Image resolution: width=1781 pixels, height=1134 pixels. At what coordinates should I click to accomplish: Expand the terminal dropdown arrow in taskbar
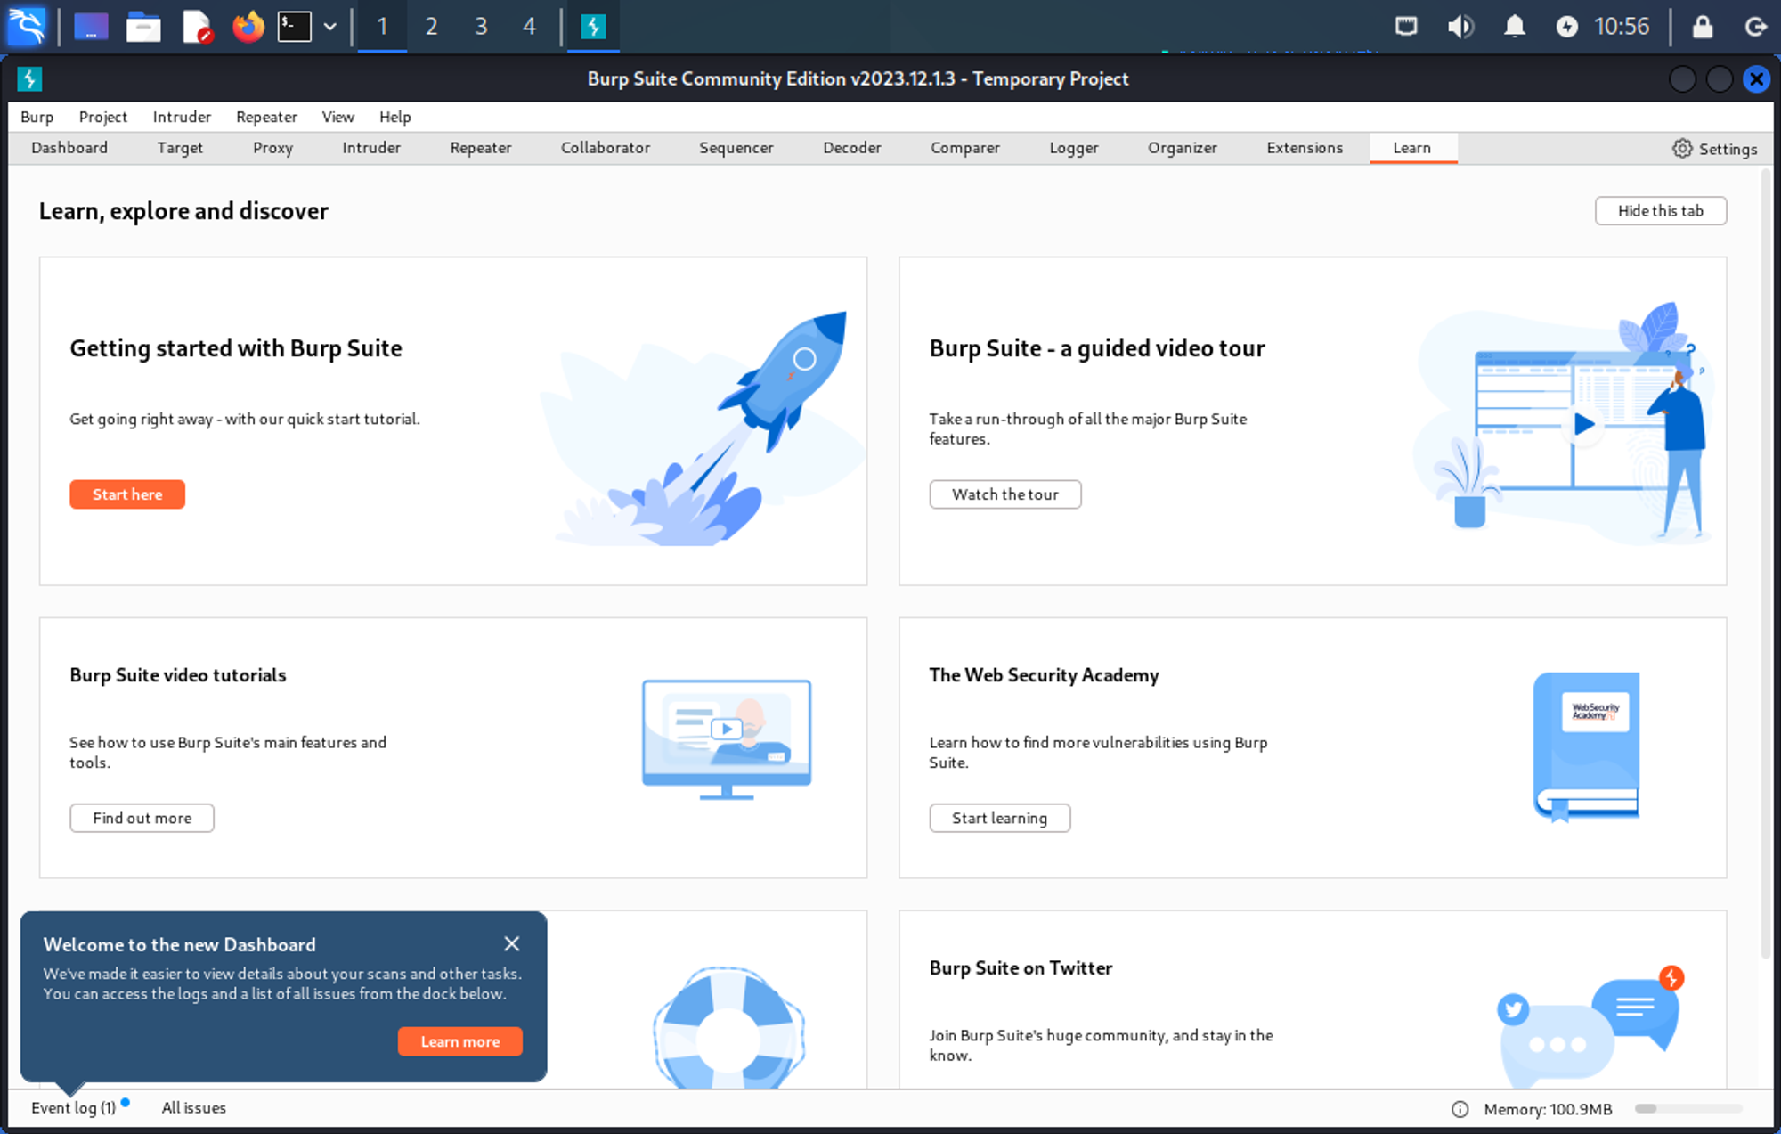pos(330,27)
